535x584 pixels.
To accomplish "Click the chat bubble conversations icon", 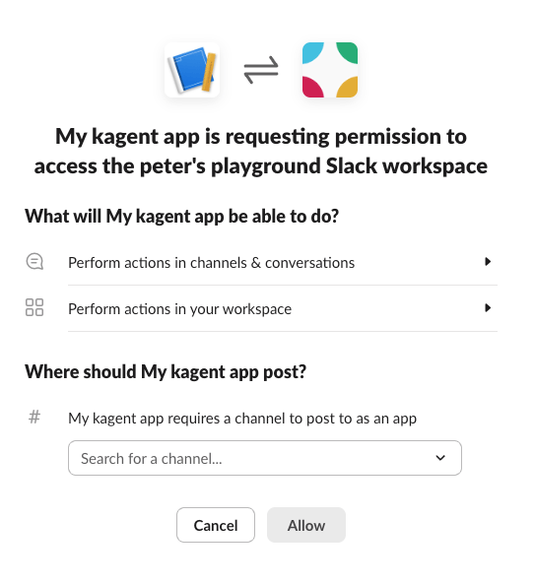I will [x=34, y=261].
